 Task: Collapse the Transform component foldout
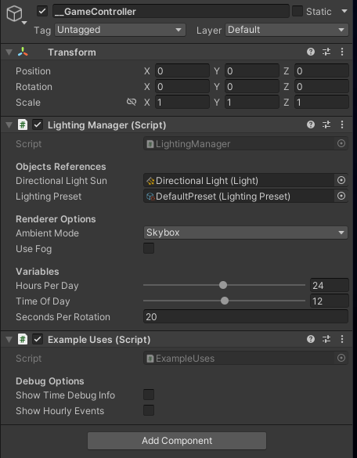(9, 52)
